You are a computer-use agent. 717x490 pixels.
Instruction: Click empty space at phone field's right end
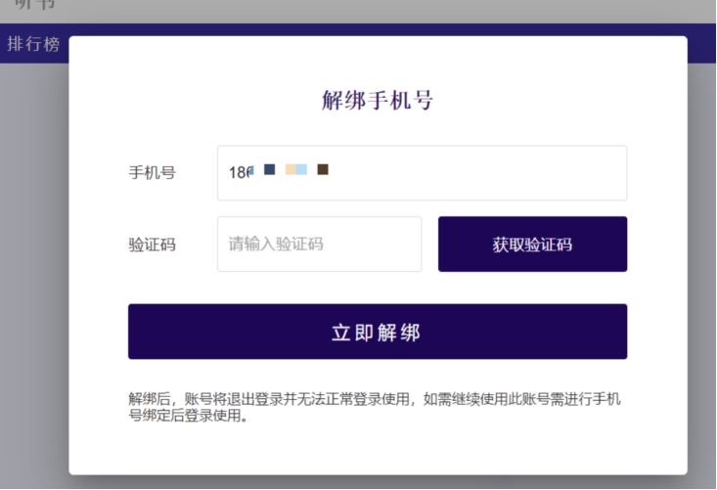pos(587,173)
